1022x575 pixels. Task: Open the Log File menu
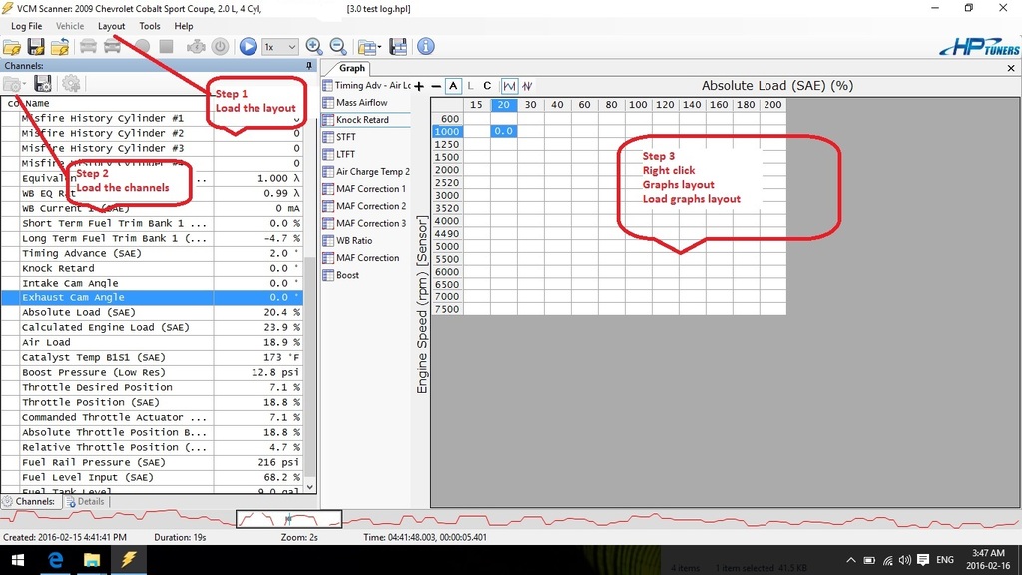(x=27, y=26)
